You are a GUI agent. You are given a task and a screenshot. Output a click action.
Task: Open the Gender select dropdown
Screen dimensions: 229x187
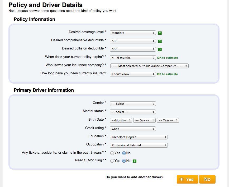(133, 104)
